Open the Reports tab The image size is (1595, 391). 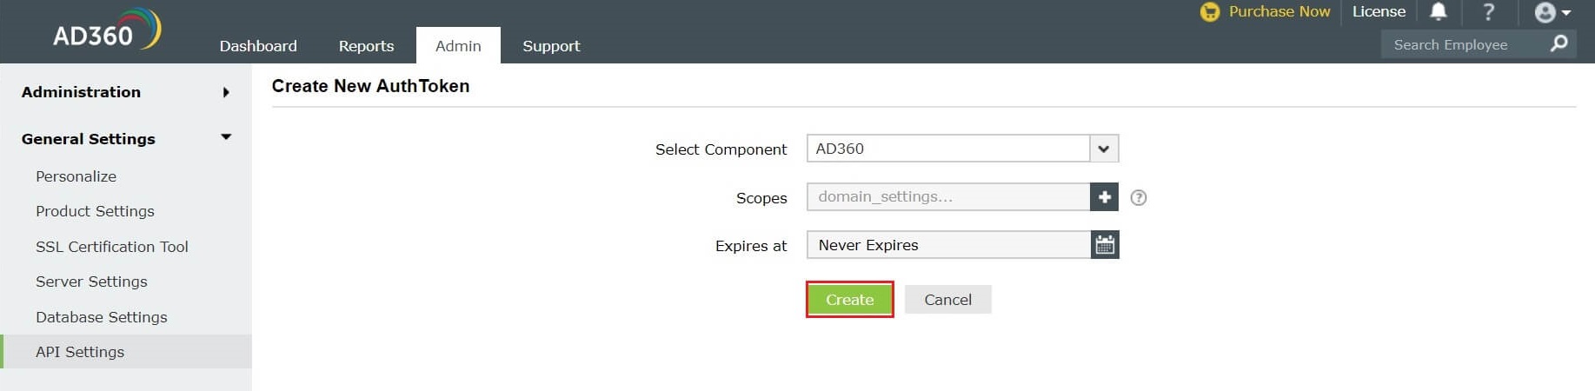point(366,46)
